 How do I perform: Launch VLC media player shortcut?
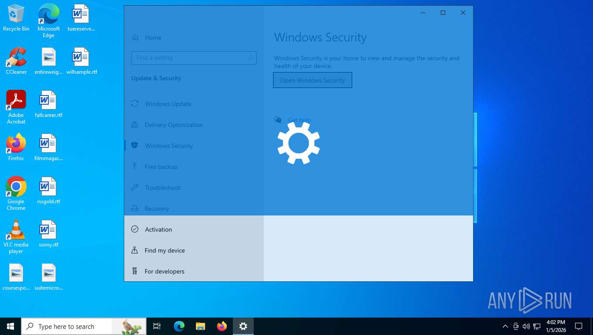(x=16, y=237)
